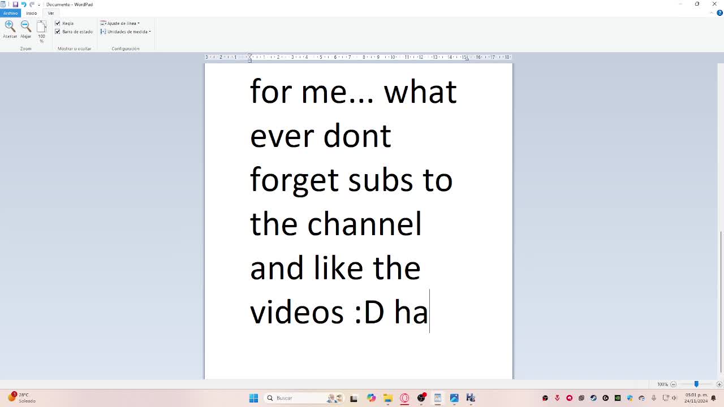Image resolution: width=724 pixels, height=407 pixels.
Task: Toggle the Barra de estado checkbox
Action: pyautogui.click(x=58, y=32)
